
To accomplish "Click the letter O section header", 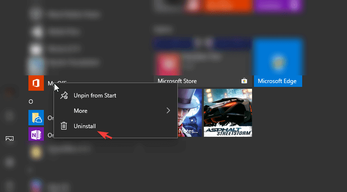I will [31, 102].
